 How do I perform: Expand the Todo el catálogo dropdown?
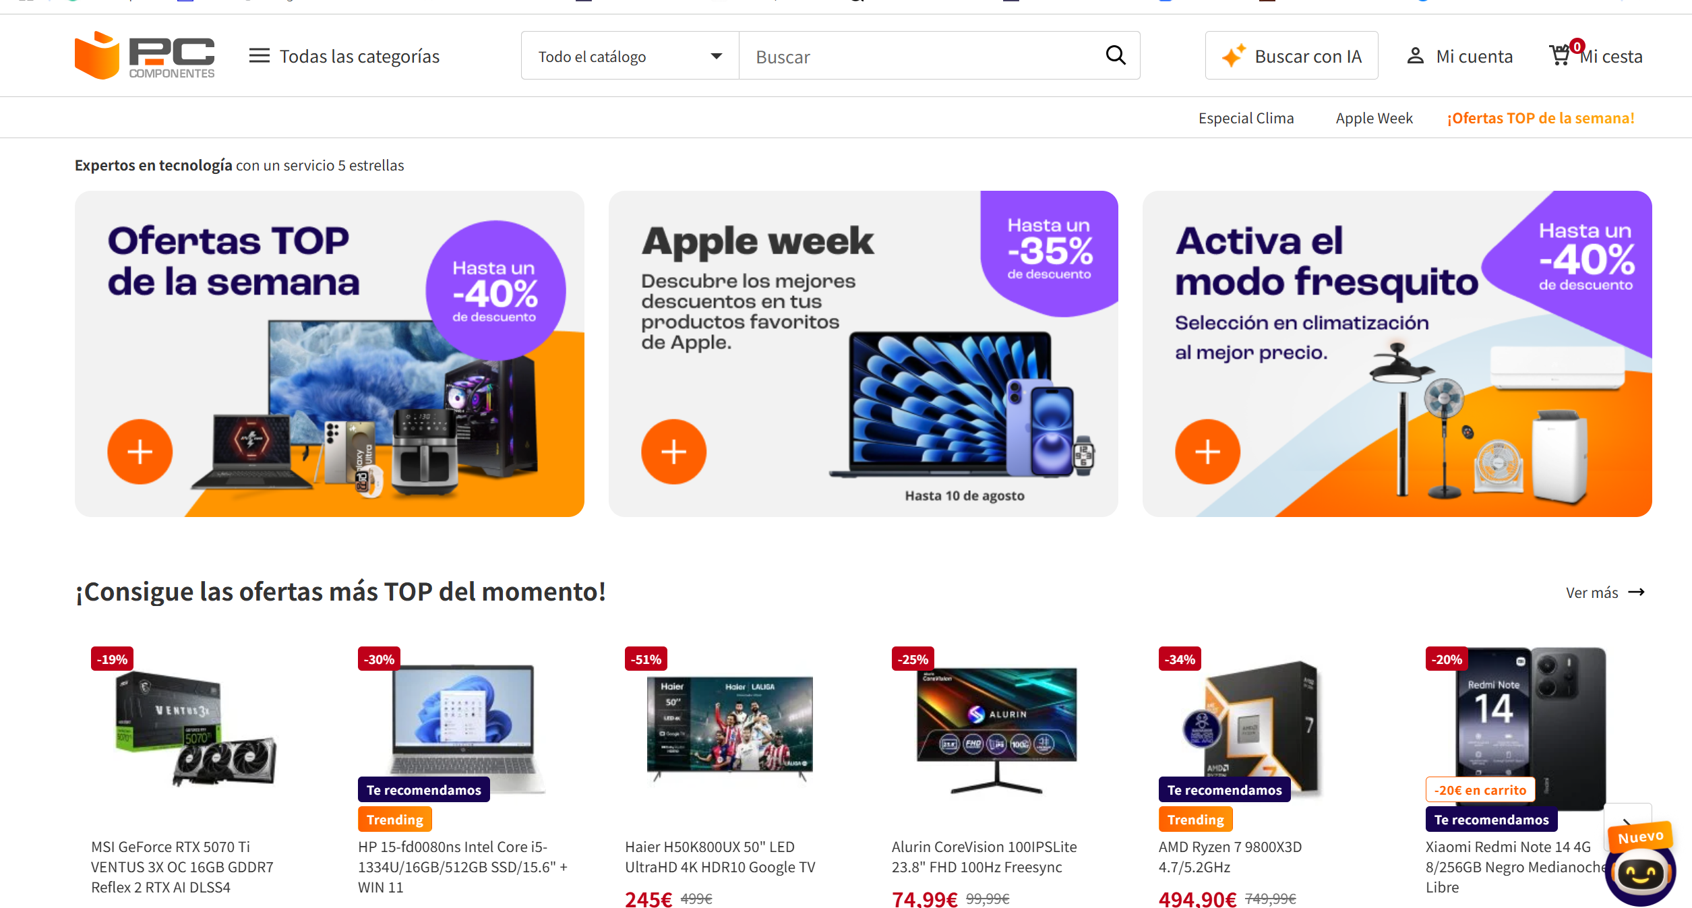[630, 56]
